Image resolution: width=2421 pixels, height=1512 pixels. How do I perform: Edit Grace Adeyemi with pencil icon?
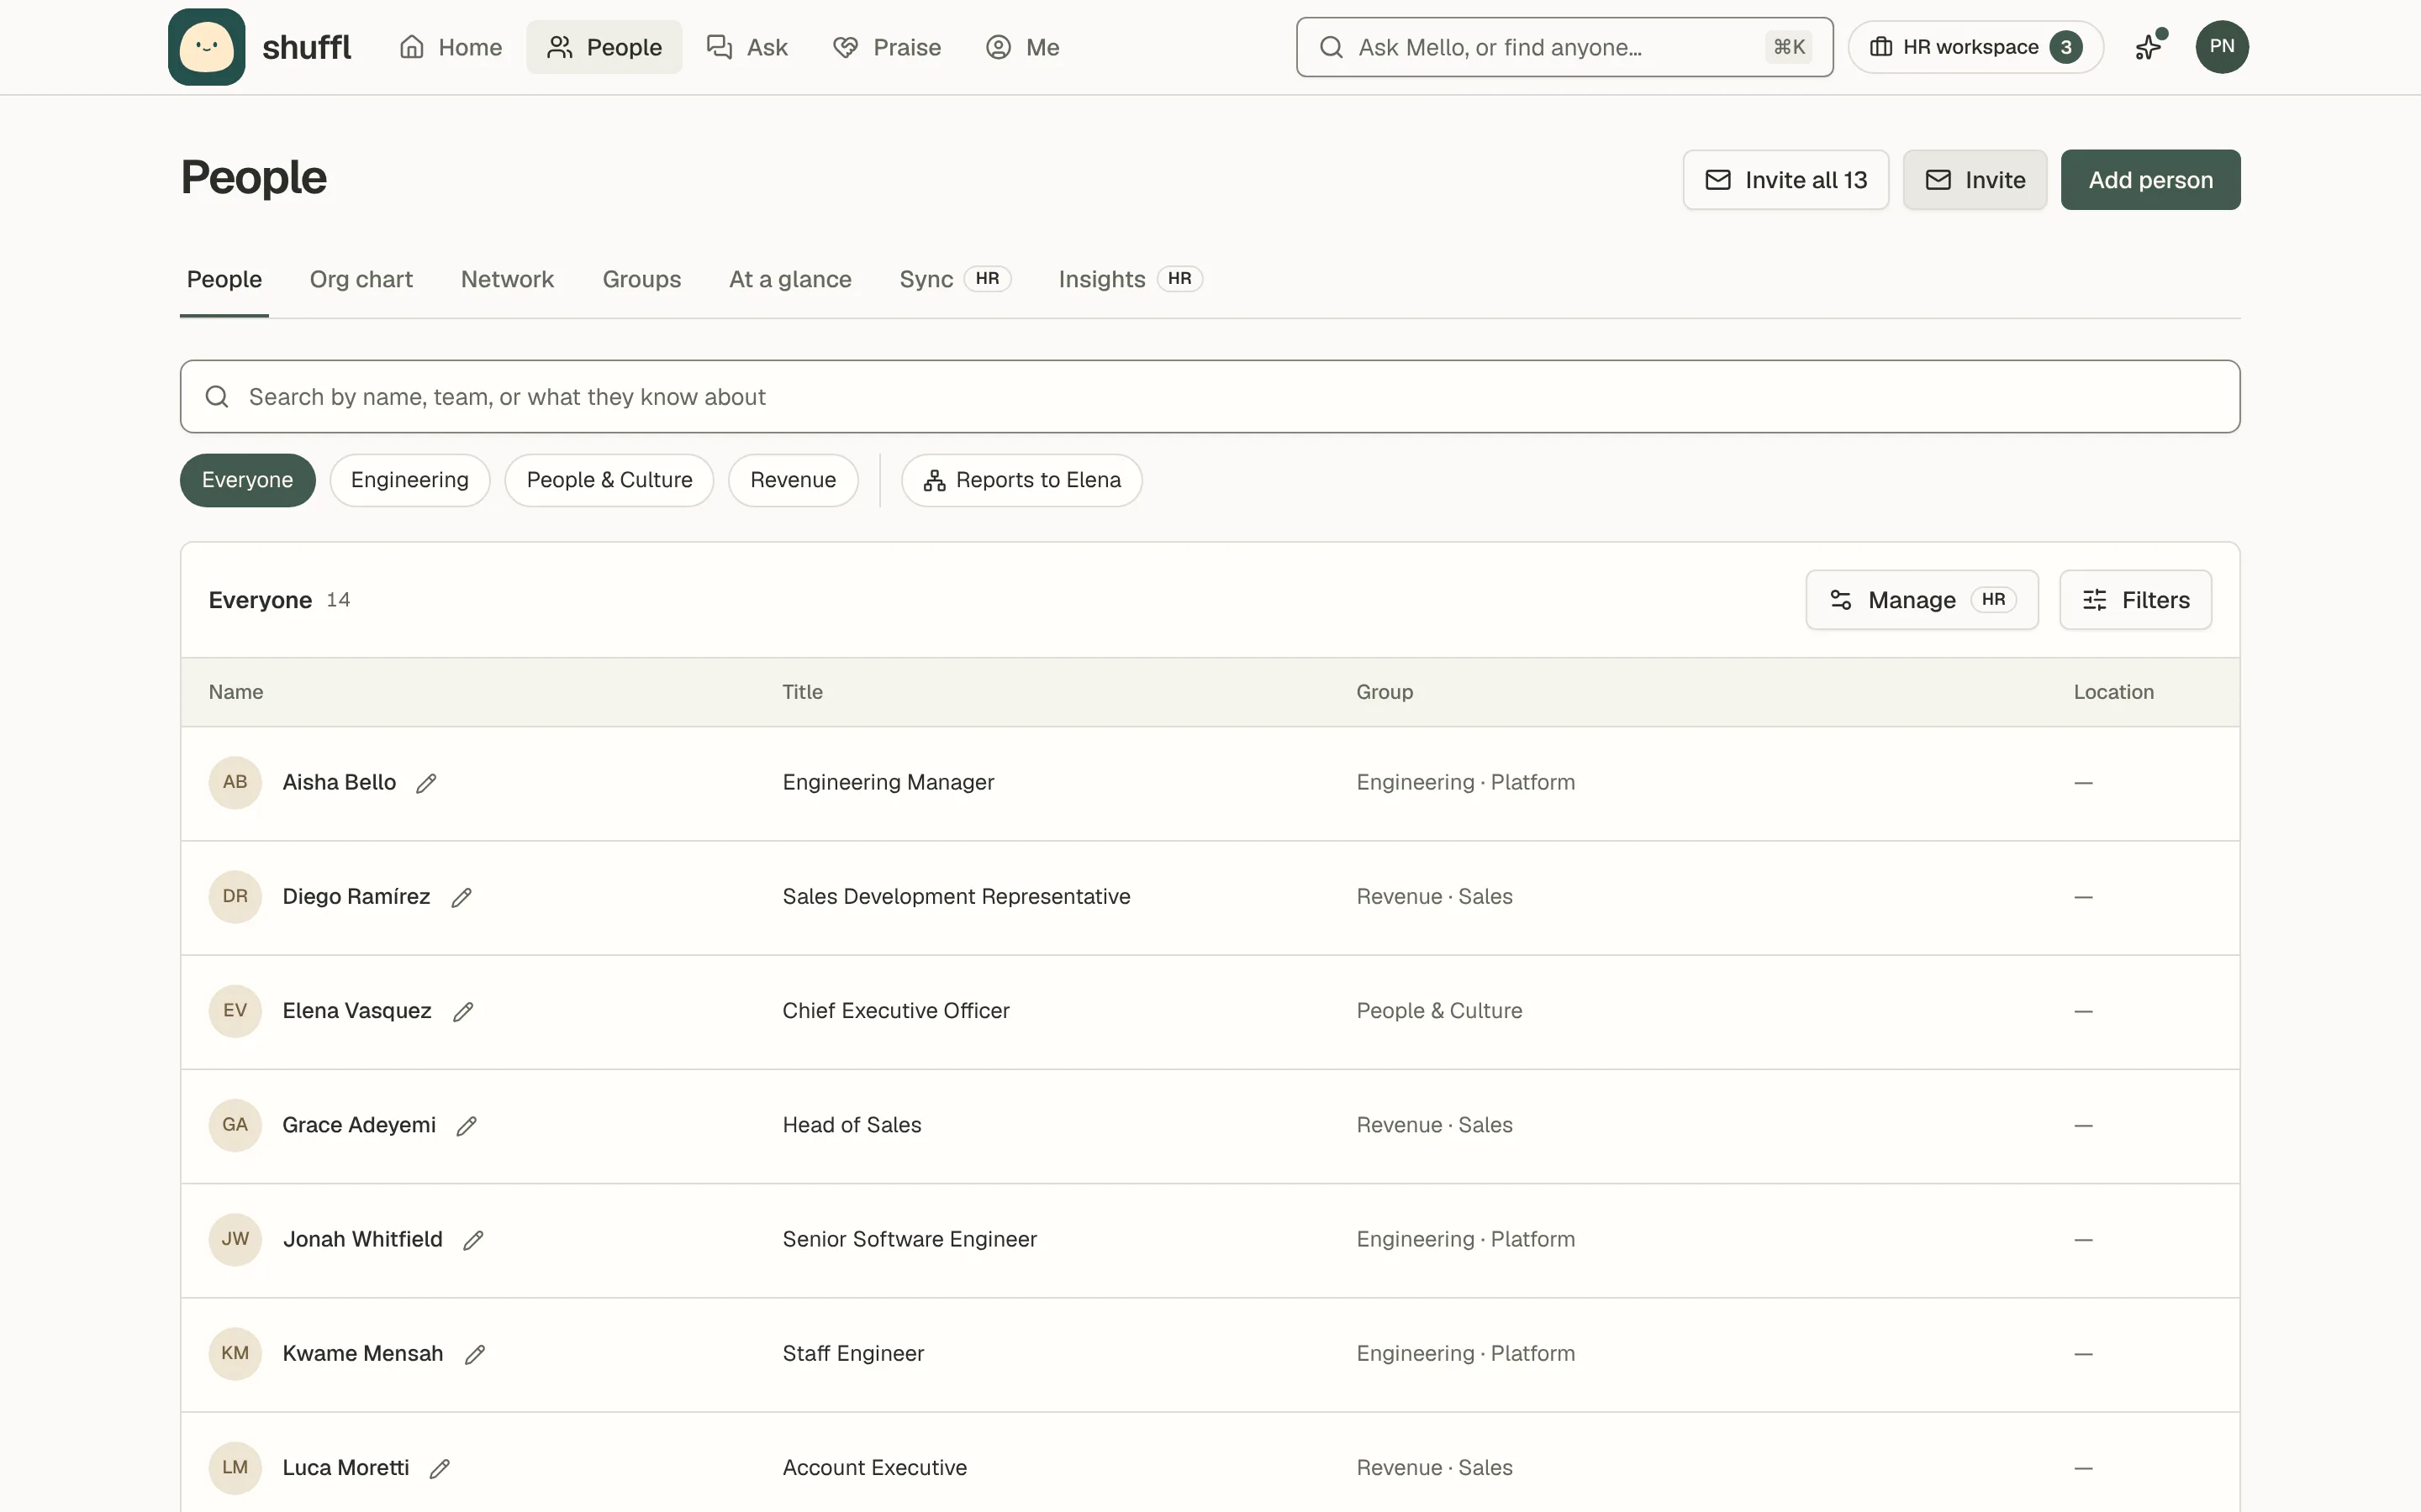(467, 1126)
